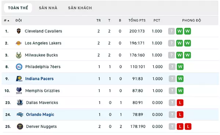Viewport: 220px width, 135px height.
Task: Open the Indiana Pacers team link
Action: [40, 79]
